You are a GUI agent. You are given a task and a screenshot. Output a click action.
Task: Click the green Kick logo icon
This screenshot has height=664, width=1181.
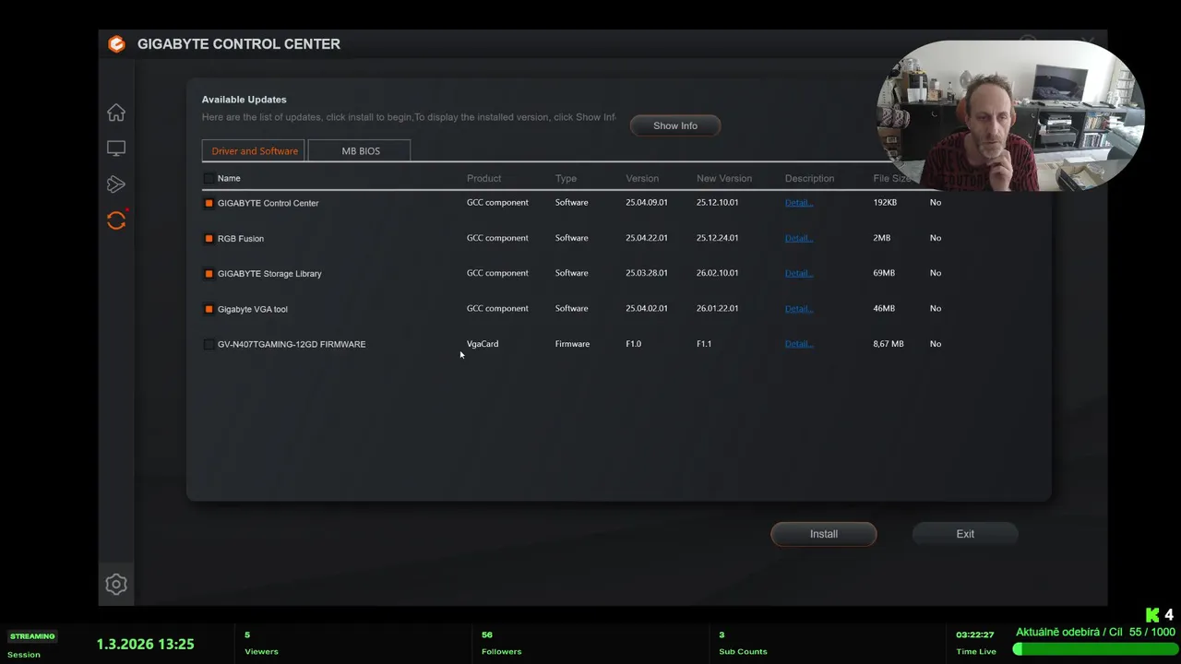(x=1152, y=615)
